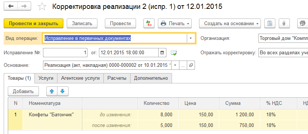Select quantity 8,000 before change

tap(158, 115)
